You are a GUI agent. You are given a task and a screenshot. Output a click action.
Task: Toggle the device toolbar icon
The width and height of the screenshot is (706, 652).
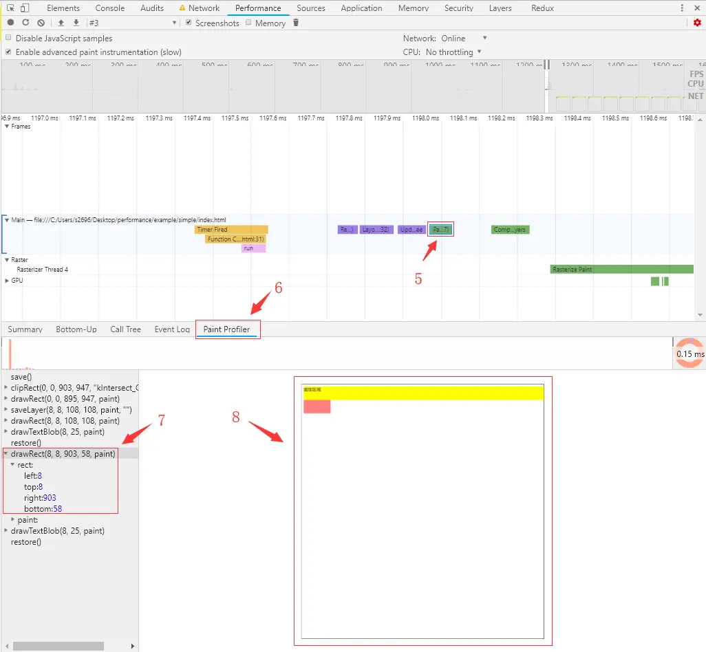point(25,8)
